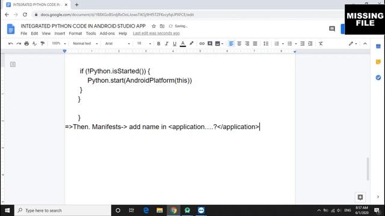
Task: Expand bulleted list style dropdown arrow
Action: (295, 44)
